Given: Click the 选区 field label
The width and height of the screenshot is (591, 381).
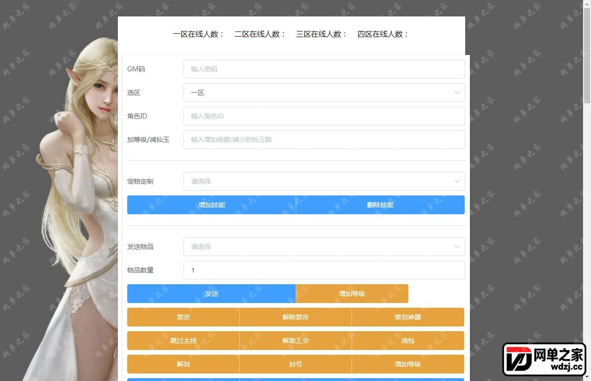Looking at the screenshot, I should point(134,93).
